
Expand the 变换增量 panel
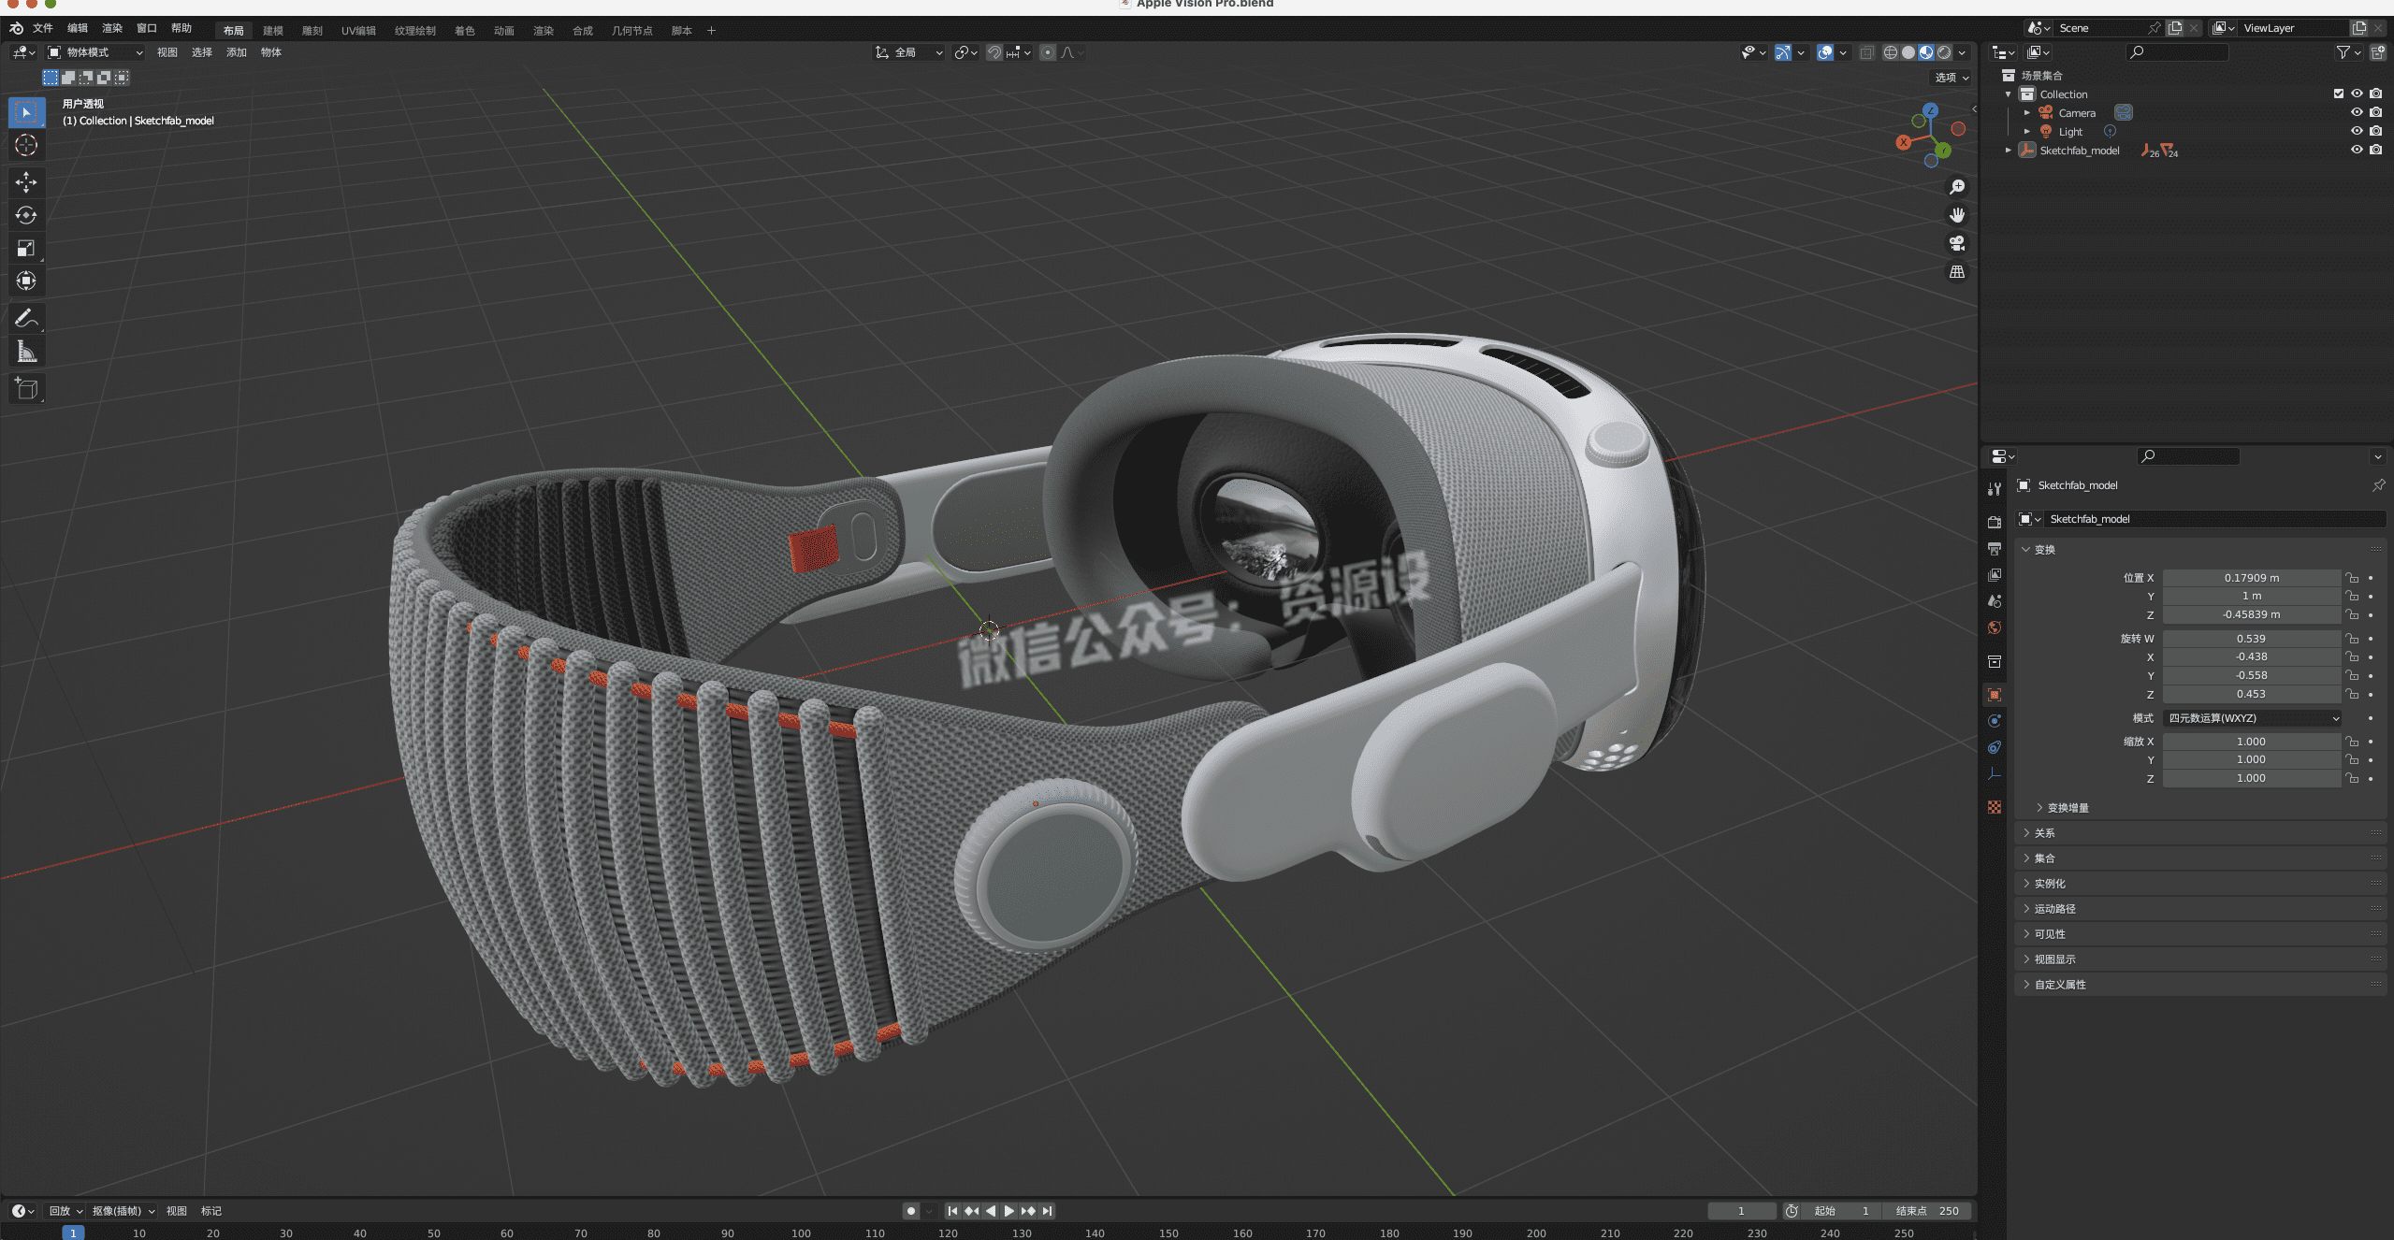coord(2068,808)
